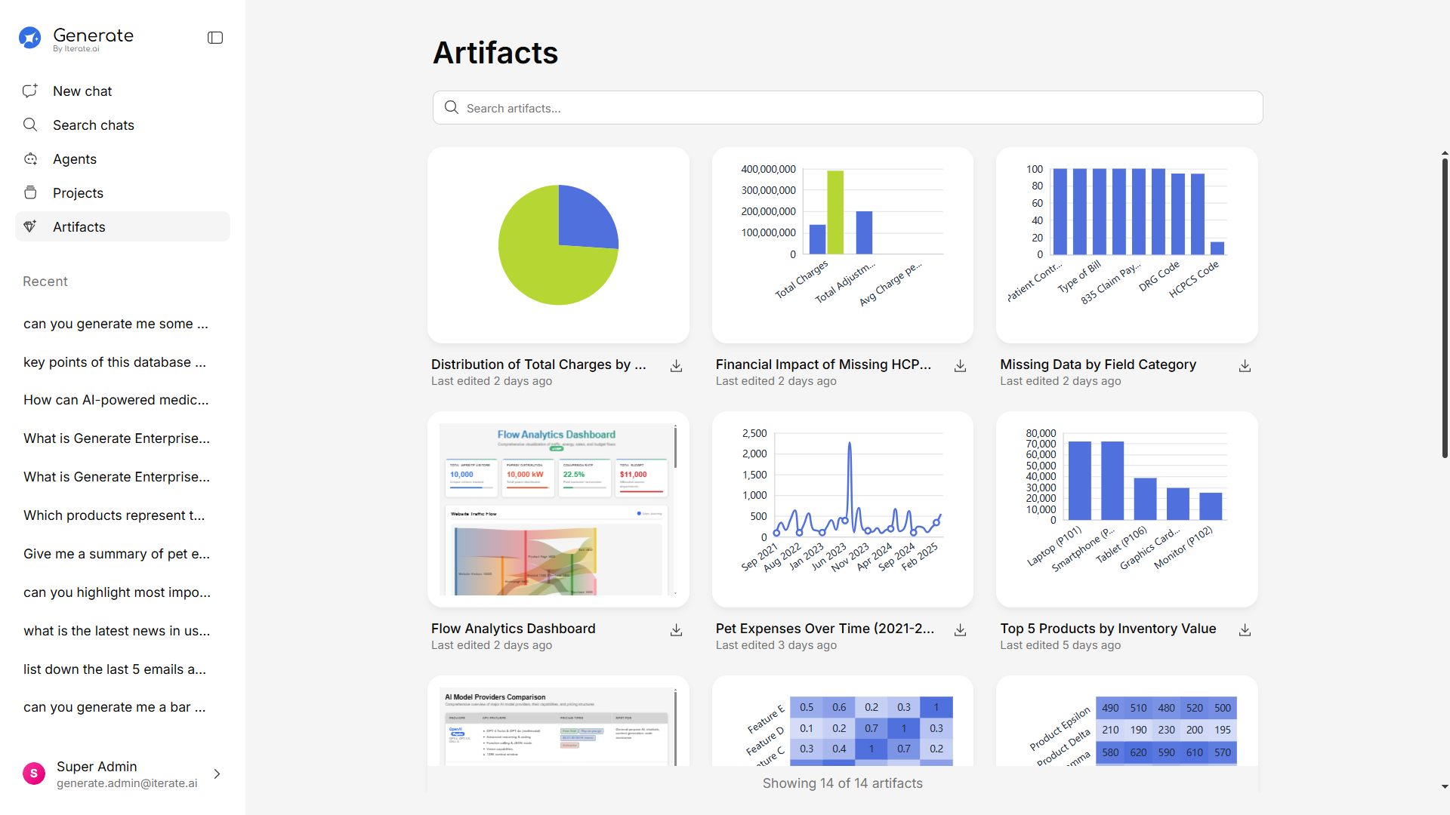Open recent chat 'Which products represent t...'
The image size is (1450, 815).
114,515
